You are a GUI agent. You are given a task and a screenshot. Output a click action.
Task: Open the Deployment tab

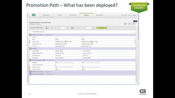pyautogui.click(x=46, y=15)
